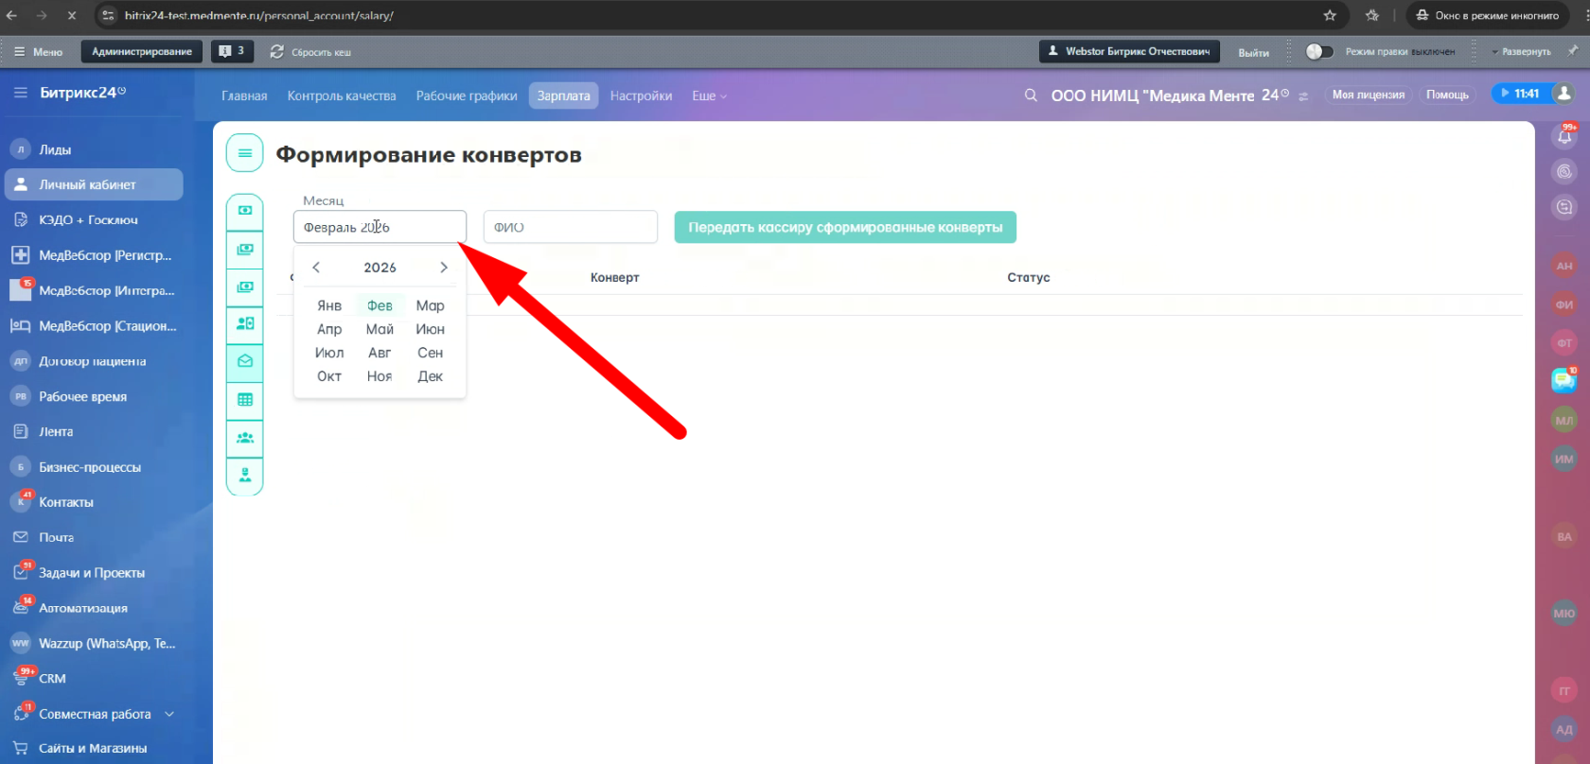
Task: Open the hamburger menu beside page title
Action: tap(244, 153)
